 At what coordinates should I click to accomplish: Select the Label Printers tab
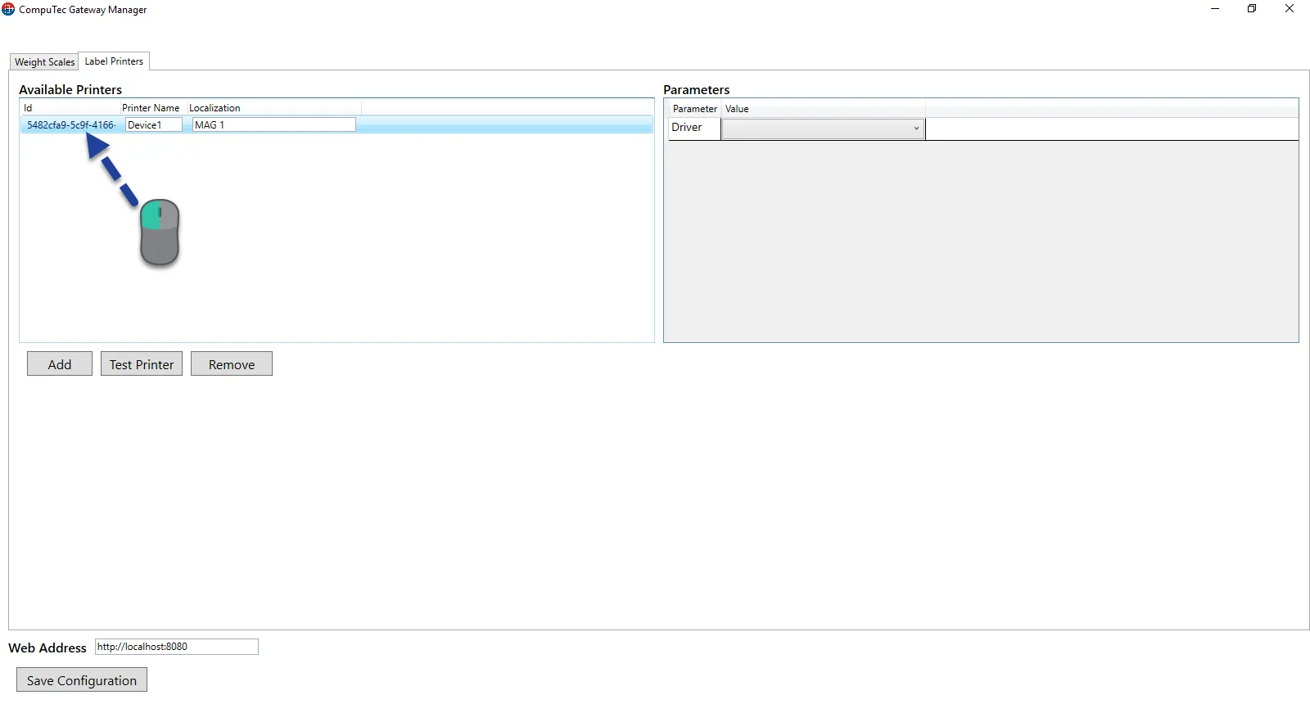(114, 61)
